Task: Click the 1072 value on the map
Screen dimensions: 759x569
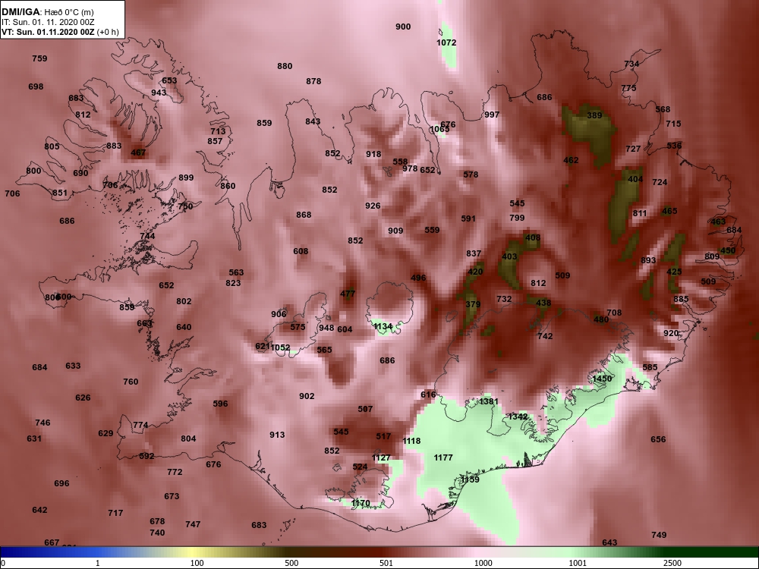Action: click(446, 42)
